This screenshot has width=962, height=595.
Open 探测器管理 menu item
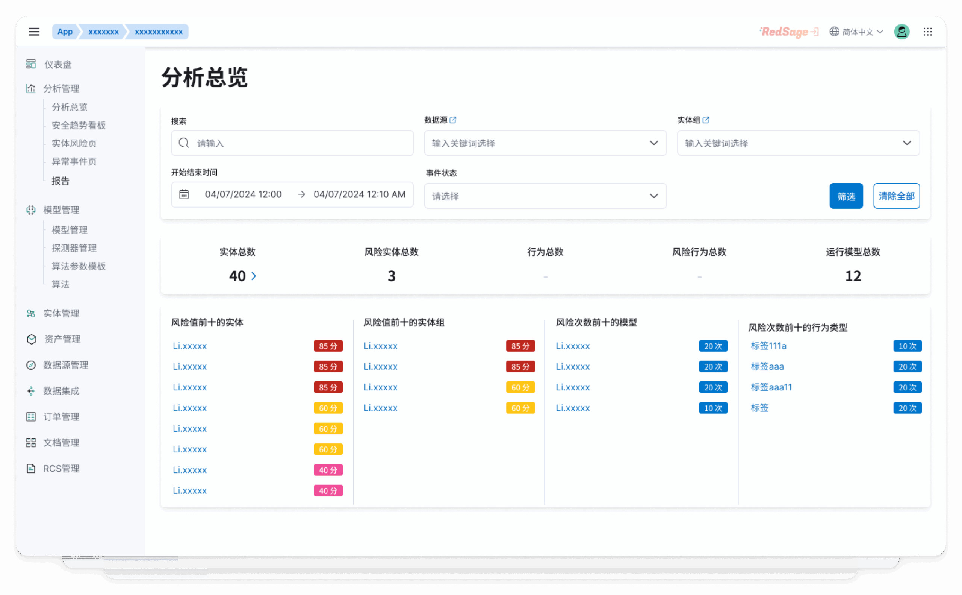[x=74, y=248]
